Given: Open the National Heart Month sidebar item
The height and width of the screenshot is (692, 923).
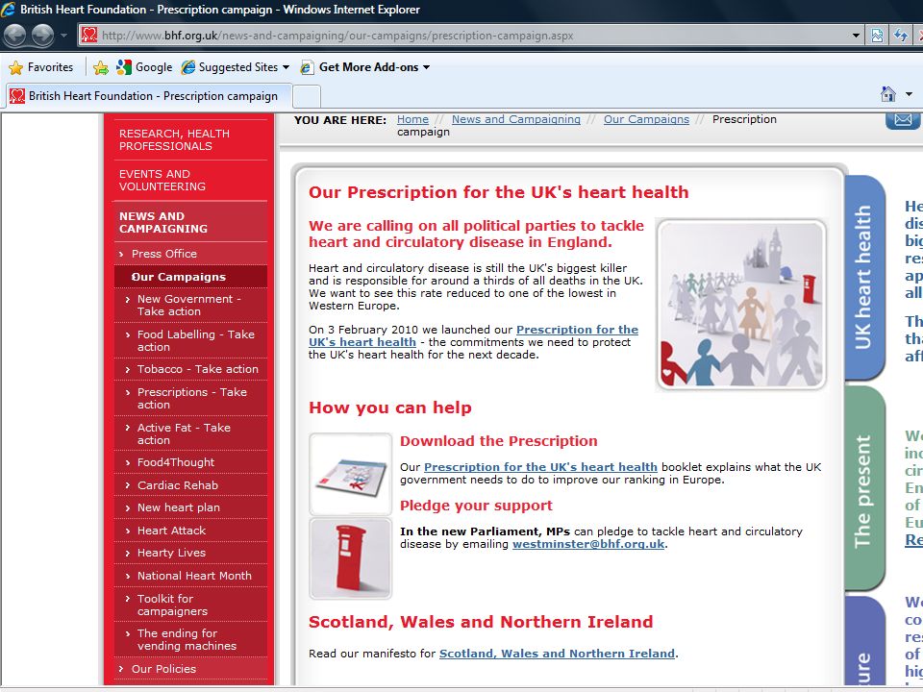Looking at the screenshot, I should (190, 576).
